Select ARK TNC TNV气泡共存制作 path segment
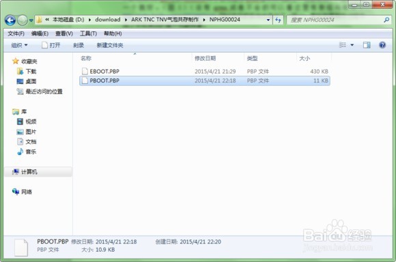This screenshot has width=396, height=262. (x=165, y=20)
